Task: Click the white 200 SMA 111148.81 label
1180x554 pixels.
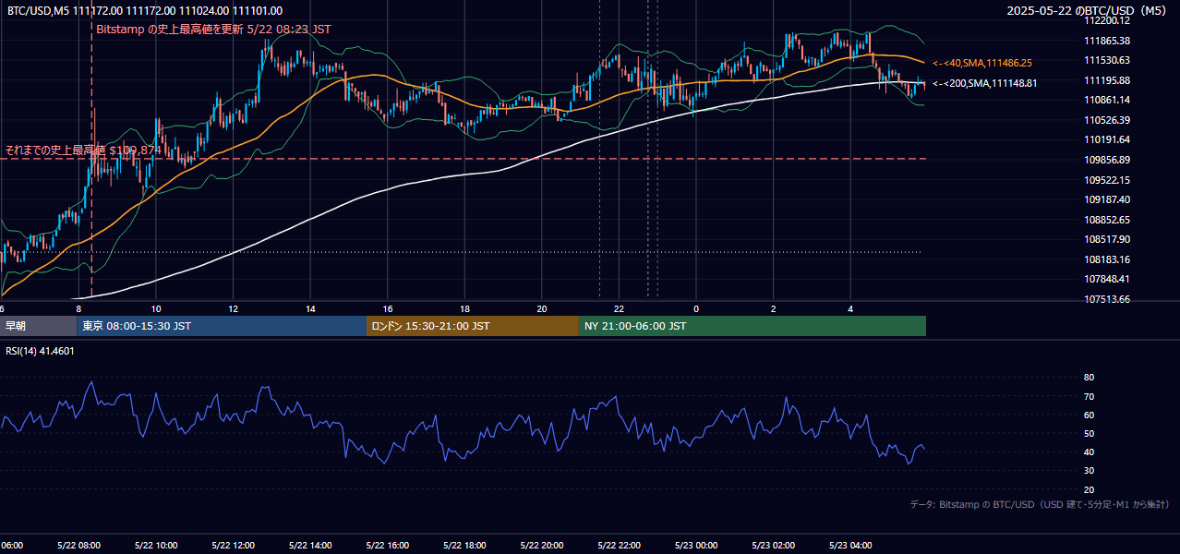Action: point(985,83)
